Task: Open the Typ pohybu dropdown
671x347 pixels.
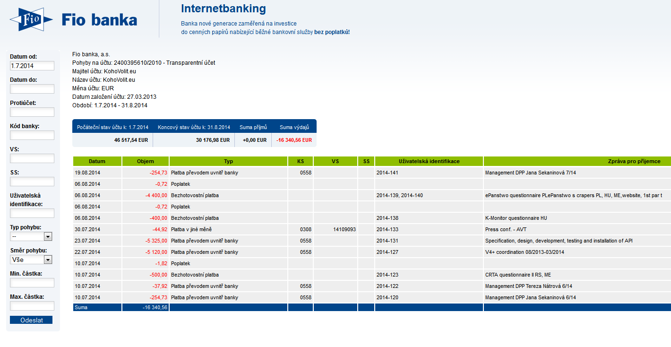Action: [31, 236]
